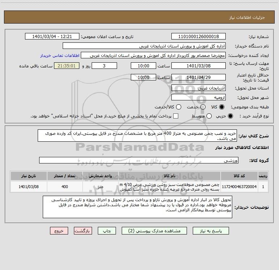The image size is (279, 270).
Task: Click product code cell 1172400463720004
Action: click(239, 187)
